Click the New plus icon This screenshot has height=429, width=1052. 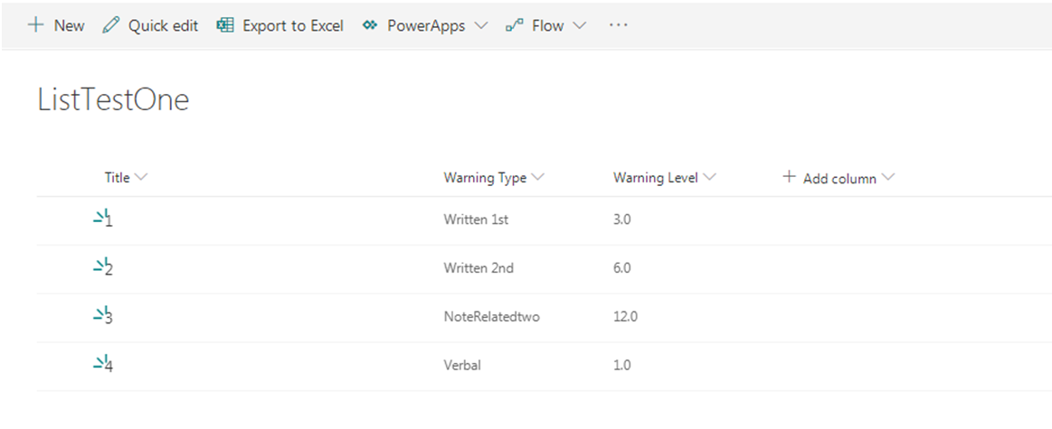click(35, 25)
